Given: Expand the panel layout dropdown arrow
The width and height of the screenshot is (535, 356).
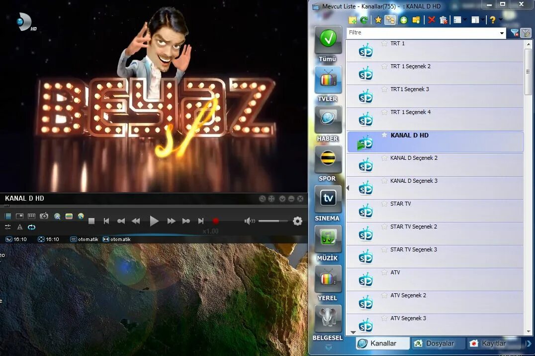Looking at the screenshot, I should tap(482, 20).
